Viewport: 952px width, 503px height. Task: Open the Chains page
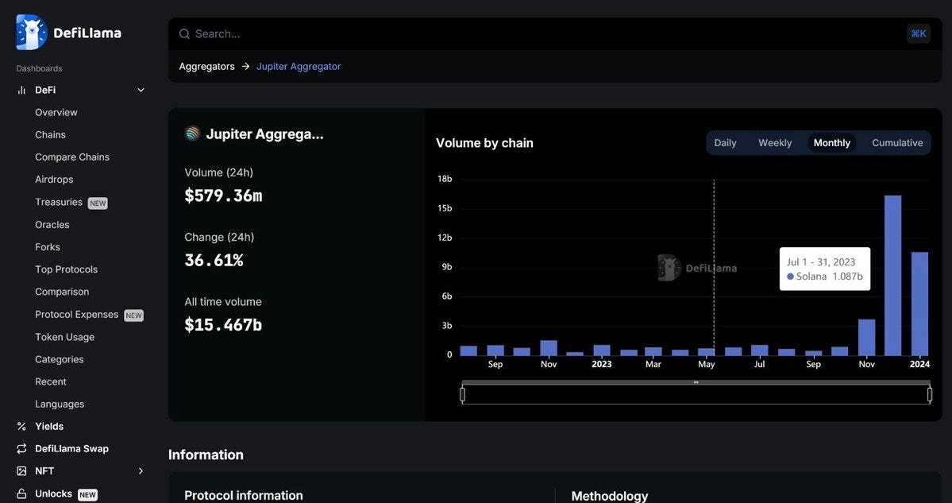(50, 135)
